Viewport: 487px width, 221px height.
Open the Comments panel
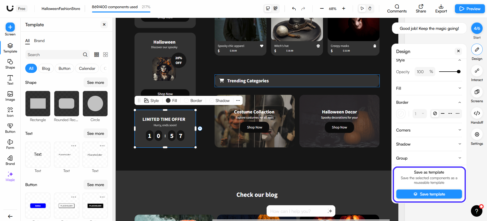(x=397, y=9)
